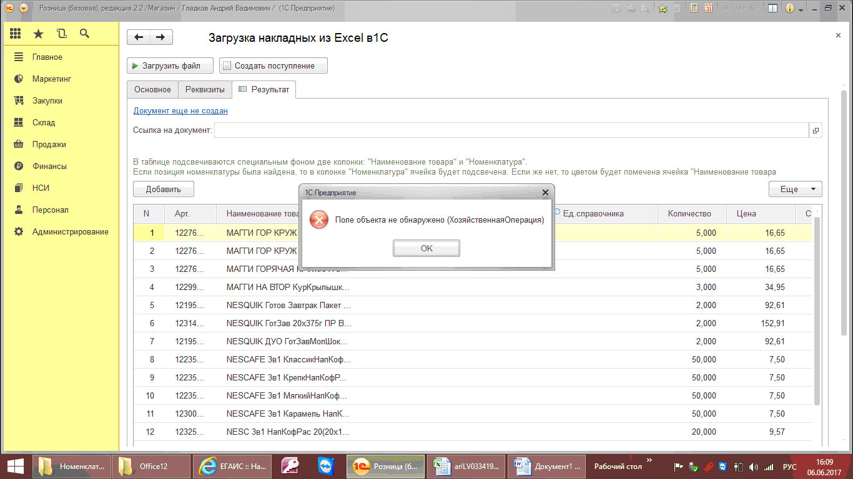Click the Добавить button

click(x=164, y=189)
